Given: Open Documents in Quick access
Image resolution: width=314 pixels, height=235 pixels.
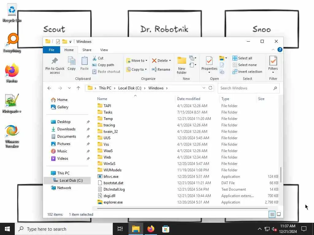Looking at the screenshot, I should pyautogui.click(x=64, y=136).
